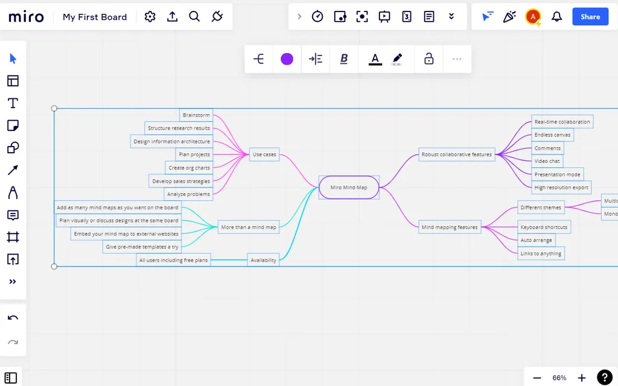This screenshot has height=386, width=618.
Task: Click the reactions party popper icon
Action: pos(509,16)
